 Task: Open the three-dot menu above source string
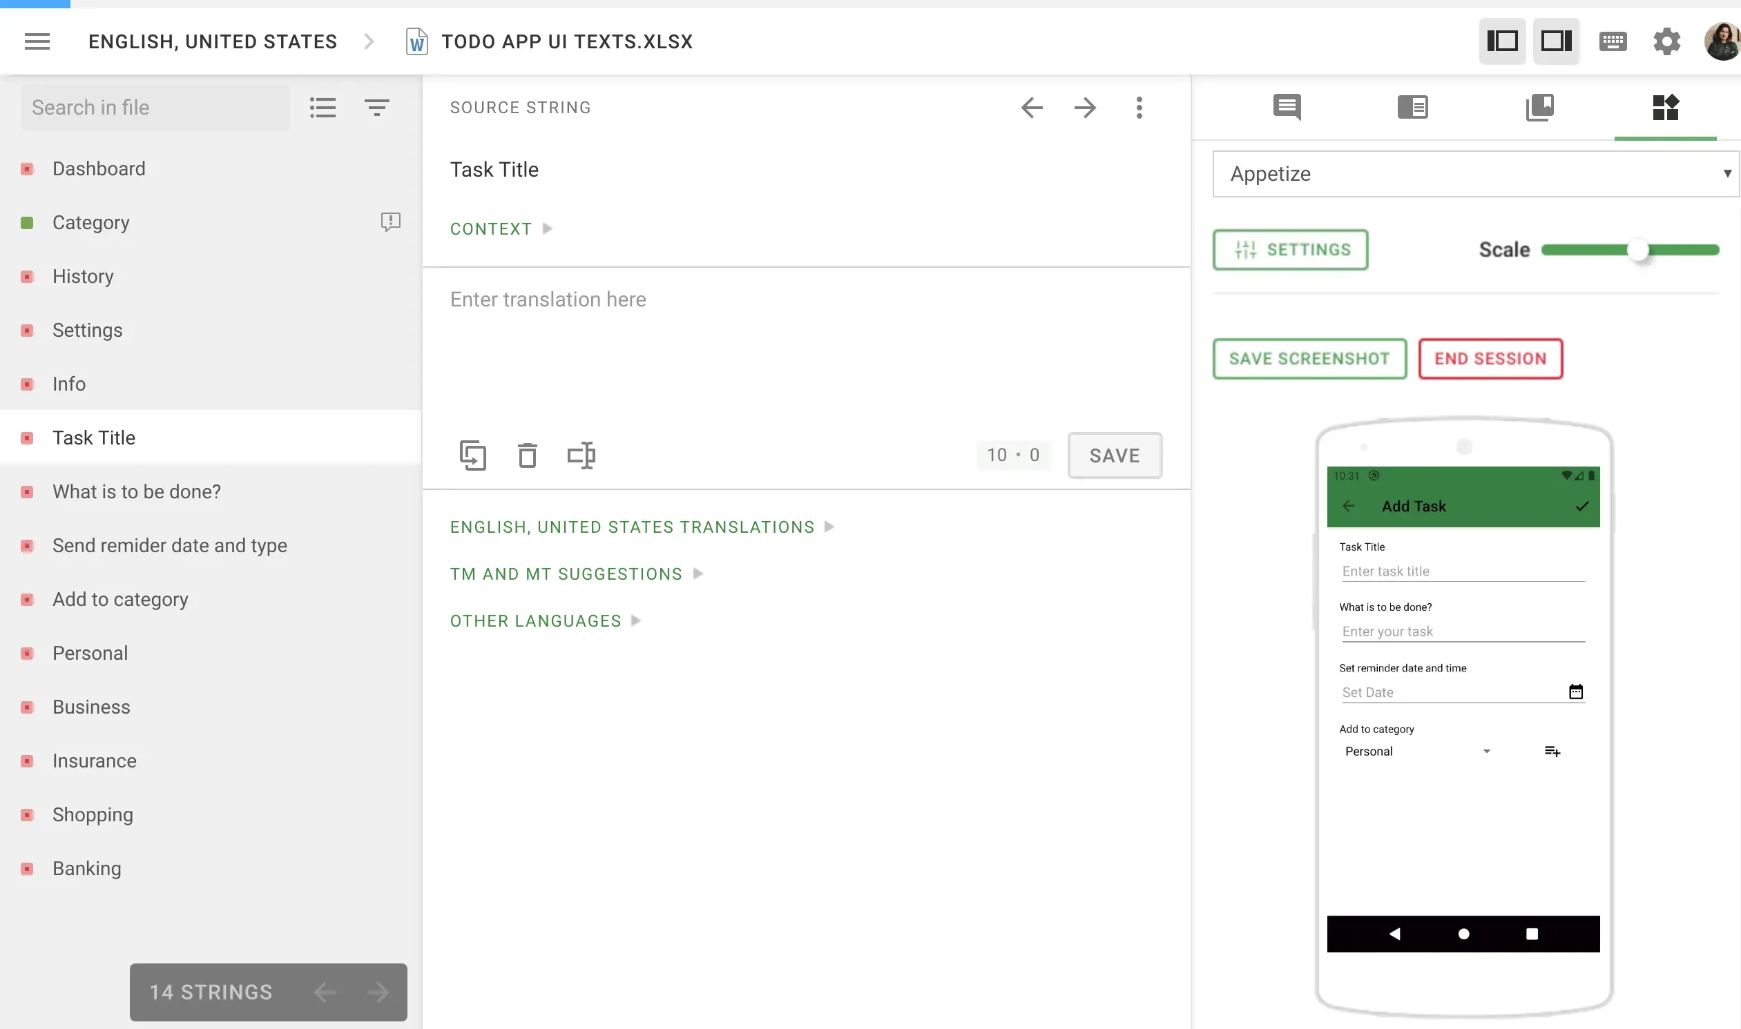[x=1139, y=108]
